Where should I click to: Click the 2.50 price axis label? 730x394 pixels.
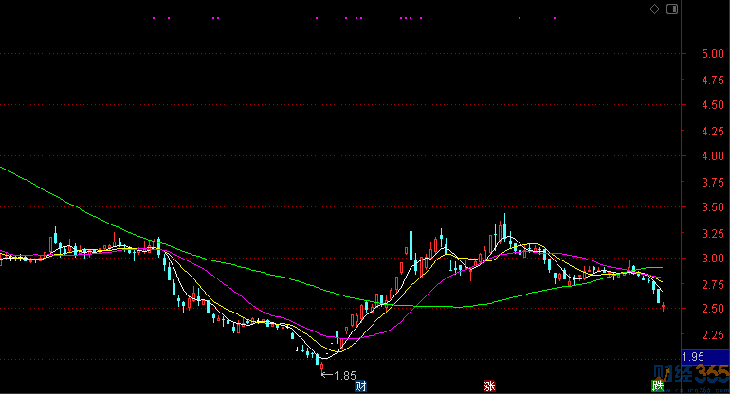point(713,309)
